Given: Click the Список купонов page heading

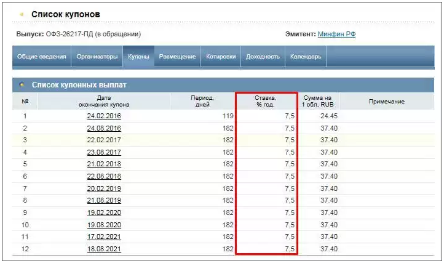Looking at the screenshot, I should click(x=66, y=14).
